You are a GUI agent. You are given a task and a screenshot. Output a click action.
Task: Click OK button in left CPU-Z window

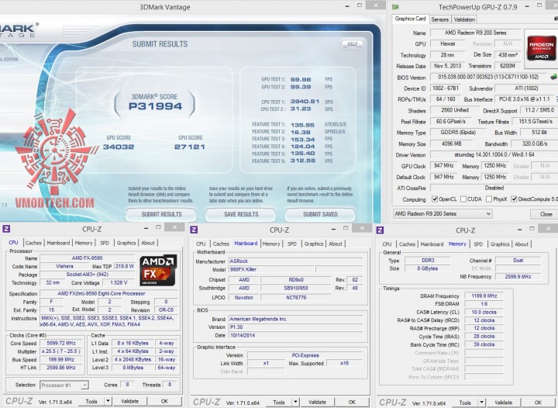[x=164, y=401]
